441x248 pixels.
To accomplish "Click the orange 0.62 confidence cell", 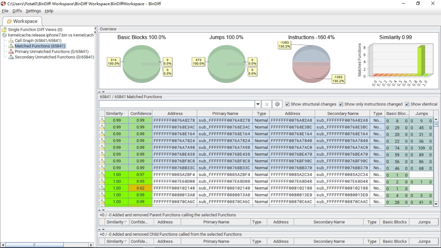I will click(x=140, y=188).
